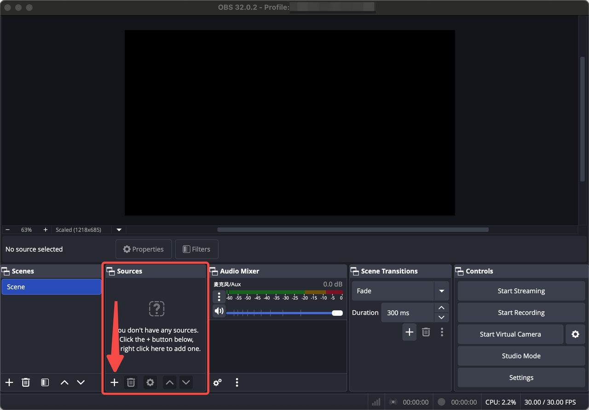Delete the selected scene via trash icon

point(26,382)
